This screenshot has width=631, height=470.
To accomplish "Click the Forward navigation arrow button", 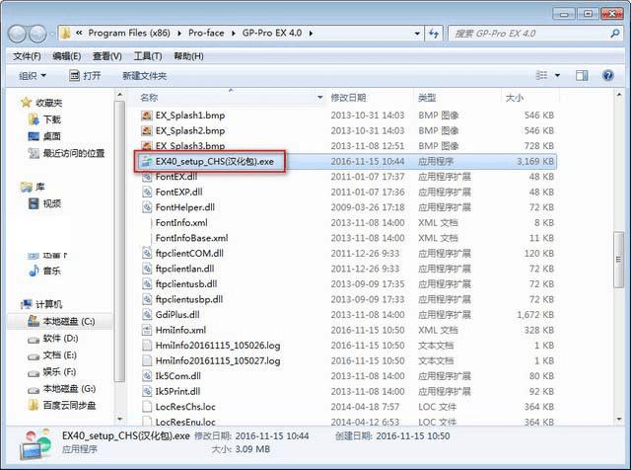I will coord(37,34).
